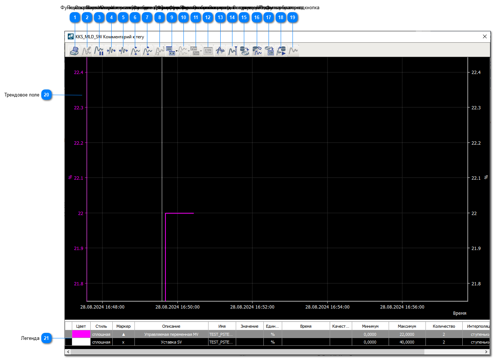Image resolution: width=494 pixels, height=359 pixels.
Task: Click the greyed dotted-curves toolbar icon
Action: (183, 50)
